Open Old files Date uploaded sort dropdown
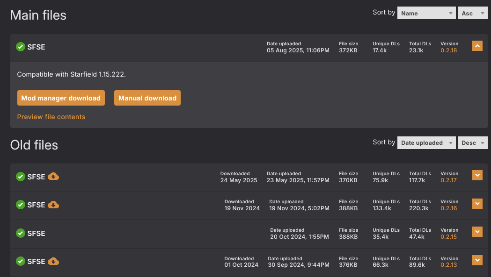The image size is (491, 277). click(426, 143)
